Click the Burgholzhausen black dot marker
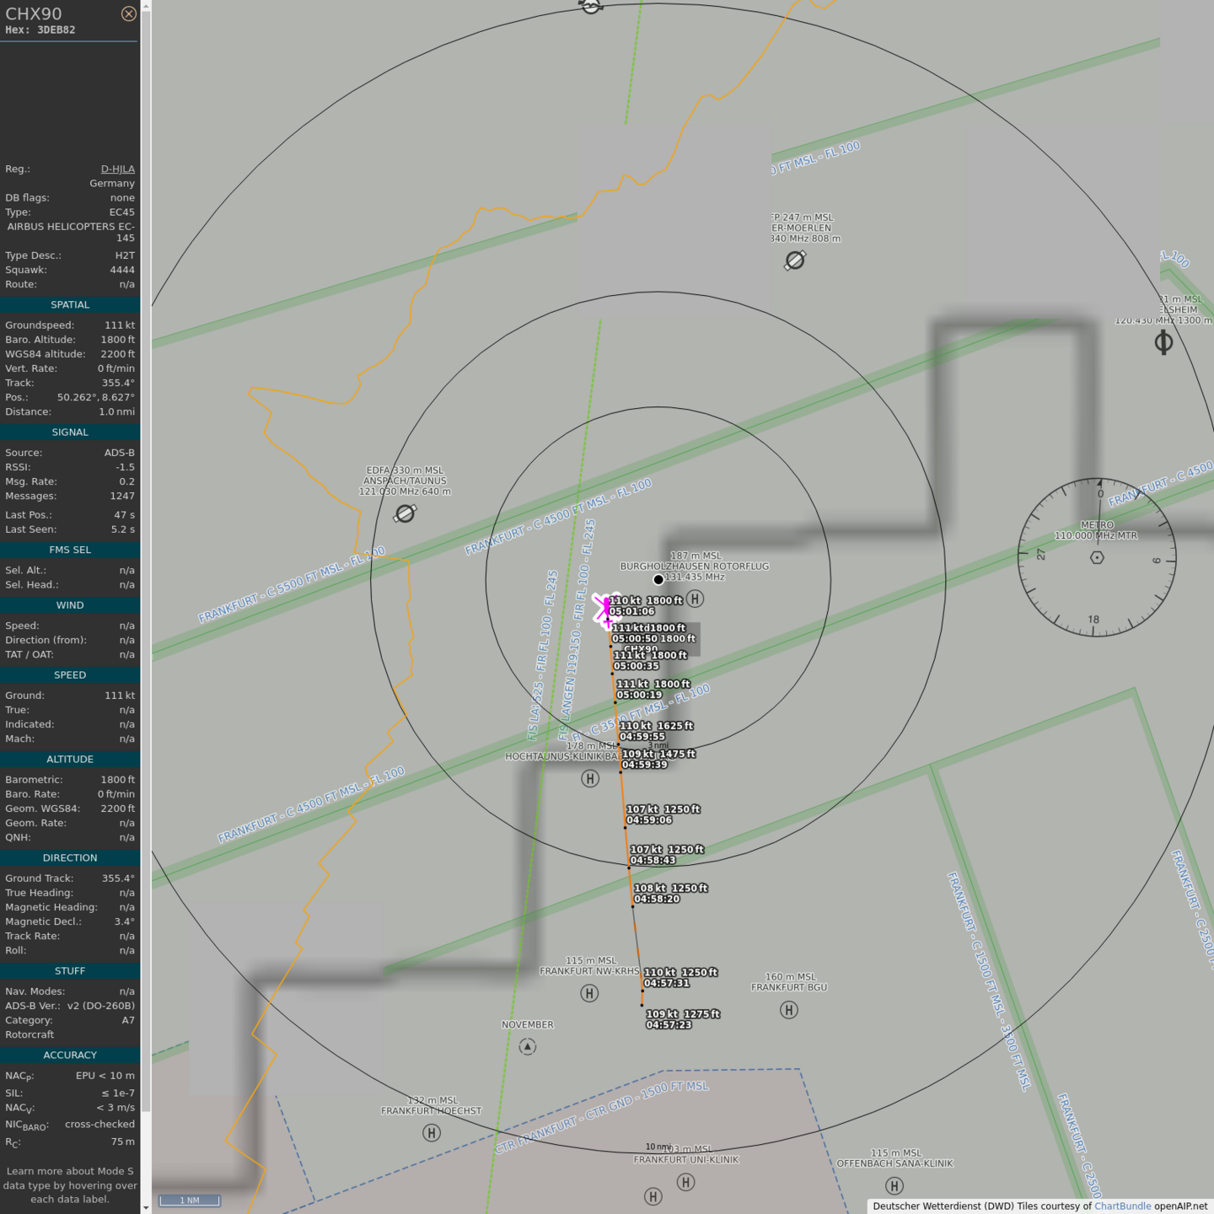The width and height of the screenshot is (1214, 1214). point(658,579)
